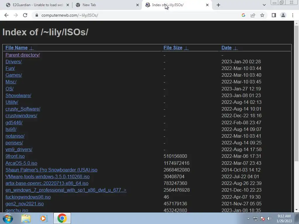The height and width of the screenshot is (224, 299).
Task: Download 9front.iso
Action: click(15, 156)
